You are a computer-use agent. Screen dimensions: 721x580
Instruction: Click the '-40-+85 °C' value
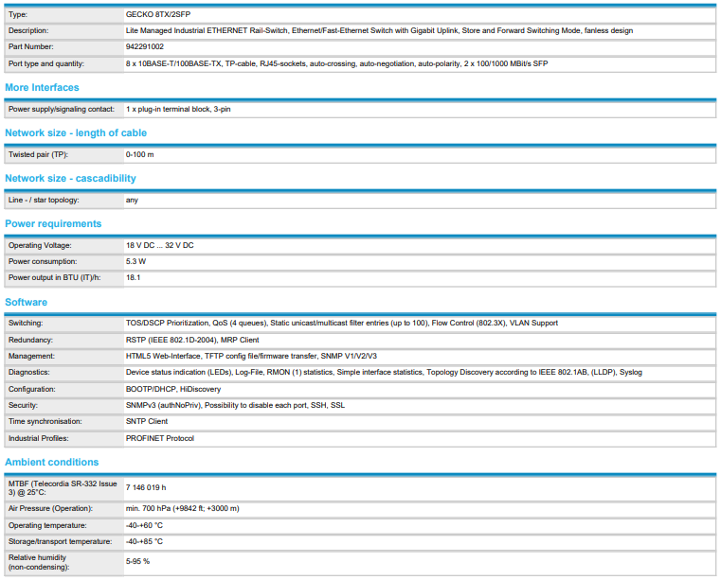coord(144,542)
